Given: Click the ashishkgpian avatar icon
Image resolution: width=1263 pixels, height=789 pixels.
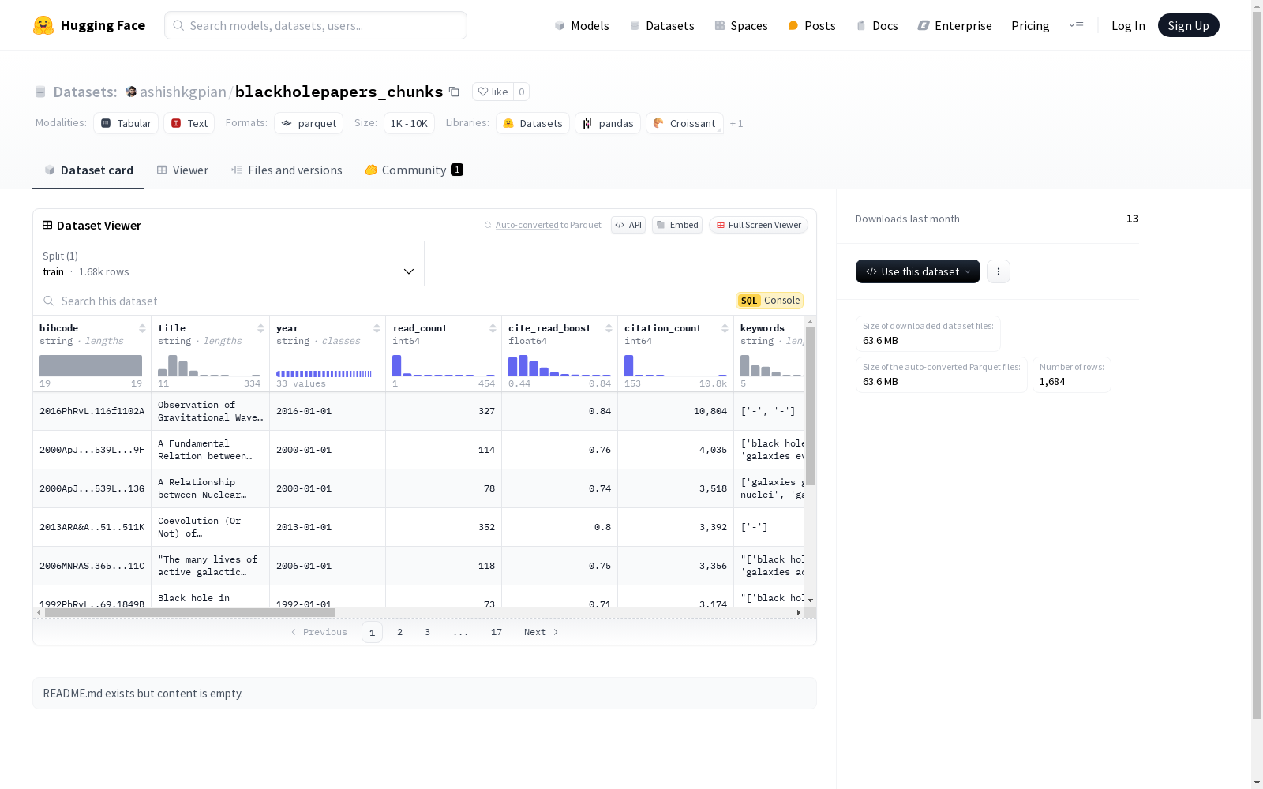Looking at the screenshot, I should click(x=131, y=92).
